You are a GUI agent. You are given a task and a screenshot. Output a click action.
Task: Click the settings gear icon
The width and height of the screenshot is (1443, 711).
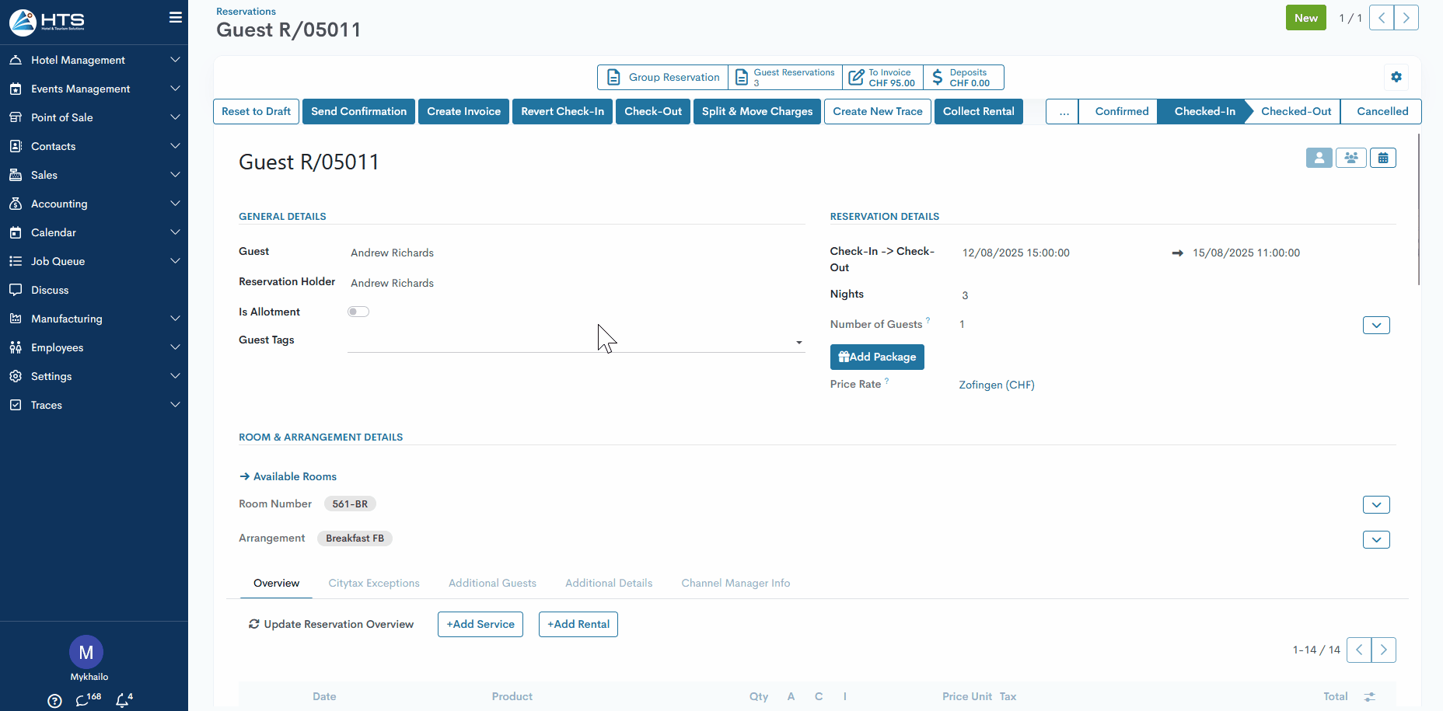[1396, 77]
